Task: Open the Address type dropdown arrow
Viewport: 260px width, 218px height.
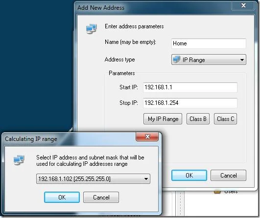Action: tap(242, 60)
